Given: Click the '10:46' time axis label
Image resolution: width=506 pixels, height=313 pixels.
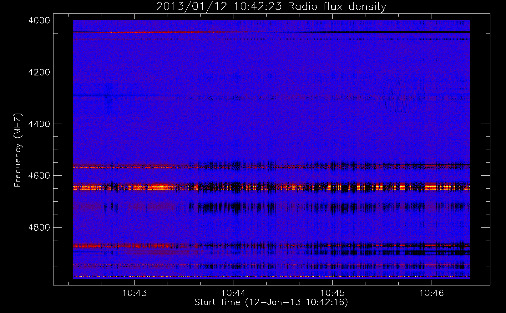Looking at the screenshot, I should tap(432, 293).
